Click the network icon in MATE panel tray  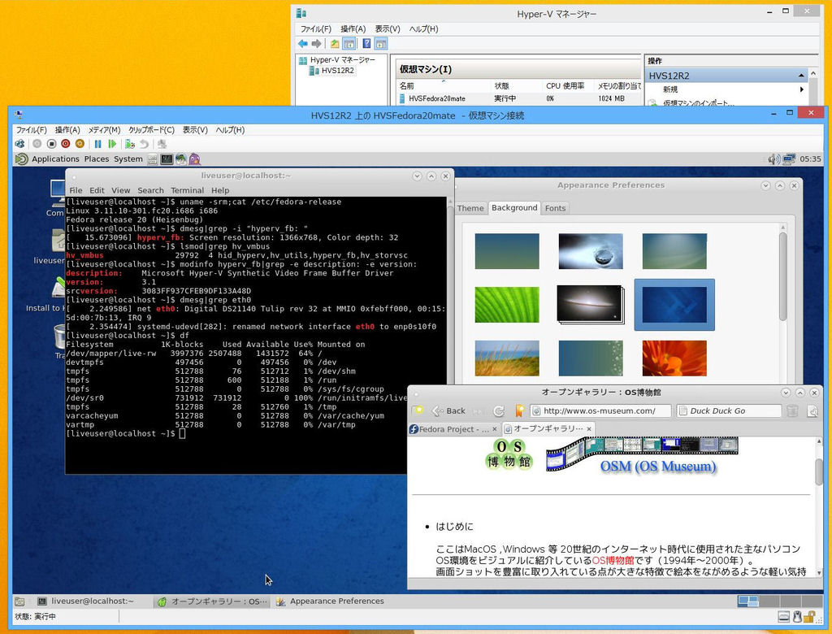(x=789, y=158)
